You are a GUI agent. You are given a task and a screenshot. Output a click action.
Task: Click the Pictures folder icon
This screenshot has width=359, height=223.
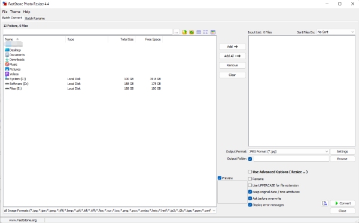7,69
